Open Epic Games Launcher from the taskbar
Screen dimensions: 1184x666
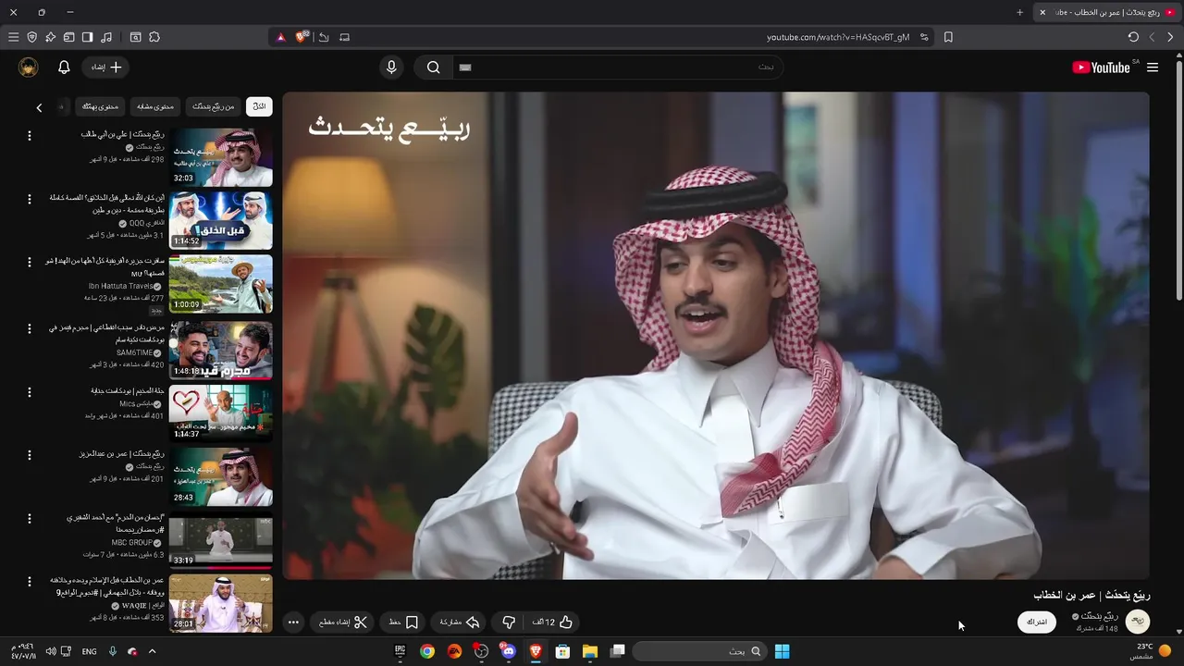(x=400, y=651)
